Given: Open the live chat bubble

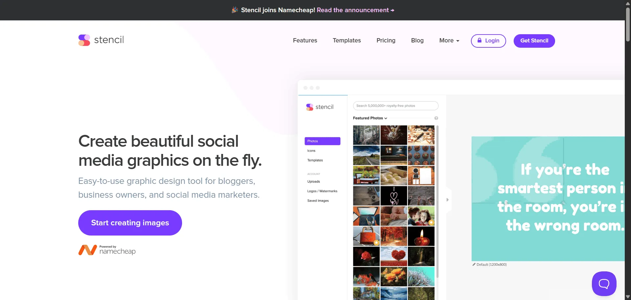Looking at the screenshot, I should (604, 284).
